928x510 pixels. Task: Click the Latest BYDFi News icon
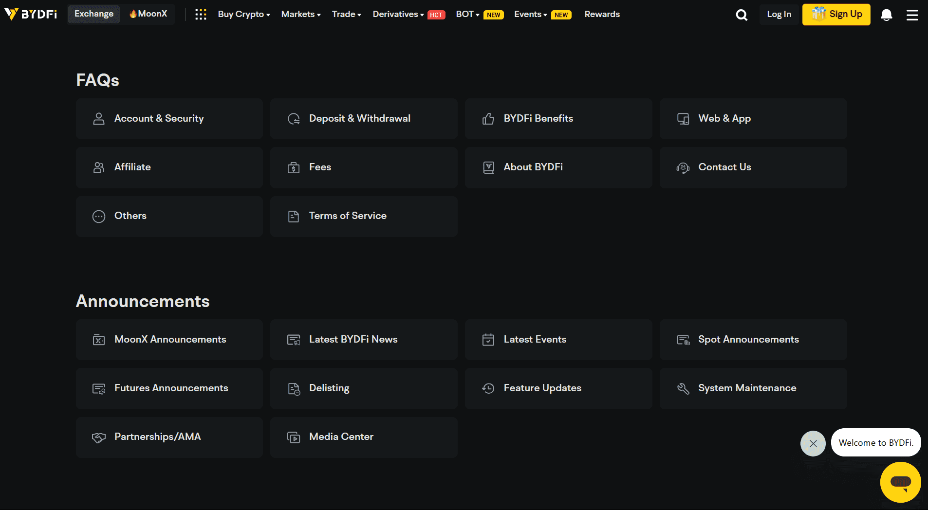[294, 340]
